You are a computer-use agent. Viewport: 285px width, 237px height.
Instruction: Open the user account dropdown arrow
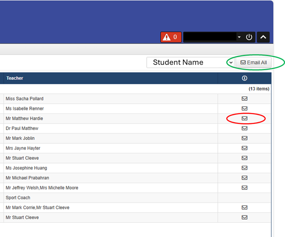click(239, 37)
